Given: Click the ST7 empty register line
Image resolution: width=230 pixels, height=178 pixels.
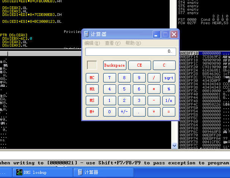Looking at the screenshot, I should point(188,13).
